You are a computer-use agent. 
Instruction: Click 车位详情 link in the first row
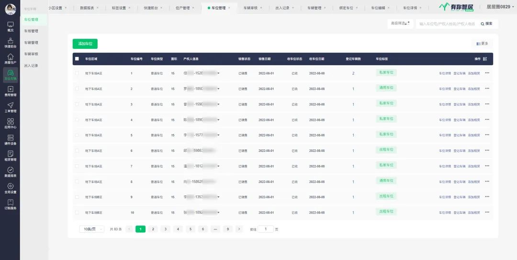(x=445, y=73)
